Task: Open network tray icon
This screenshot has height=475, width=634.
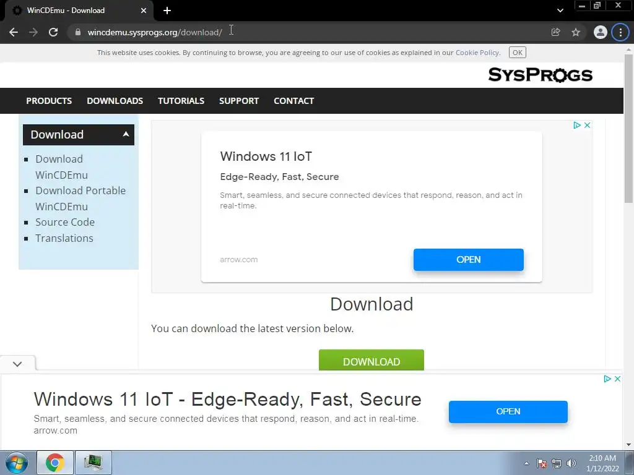Action: 557,463
